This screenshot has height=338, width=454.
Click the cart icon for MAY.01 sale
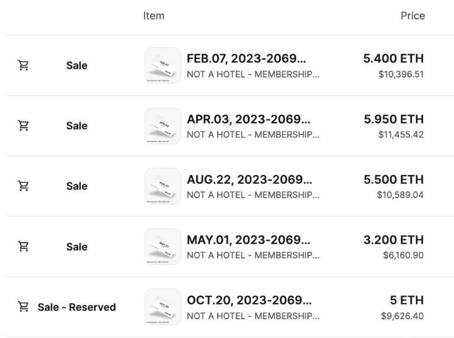point(24,246)
